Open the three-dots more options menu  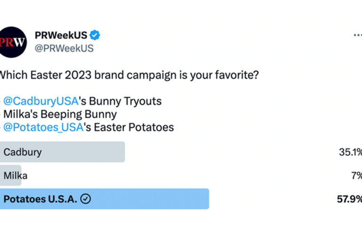point(358,35)
